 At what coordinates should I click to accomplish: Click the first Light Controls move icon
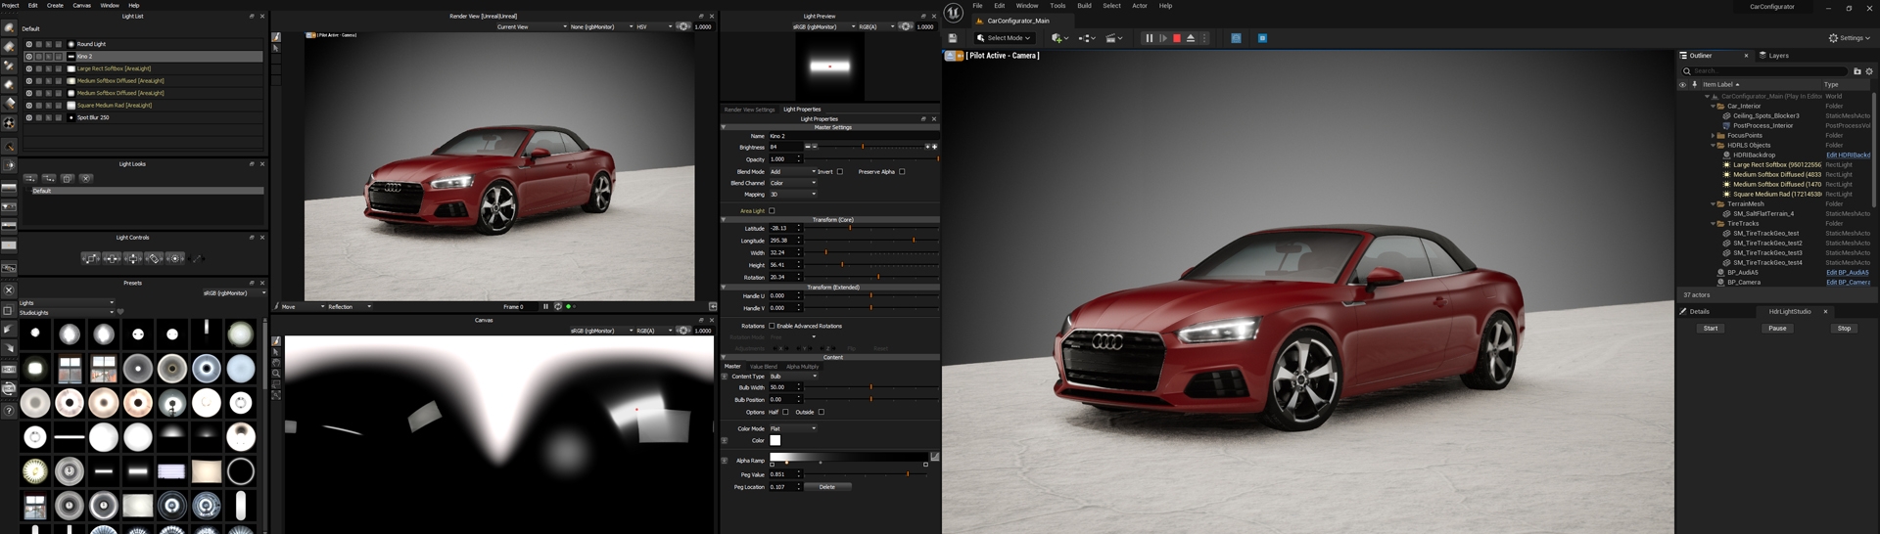tap(90, 258)
